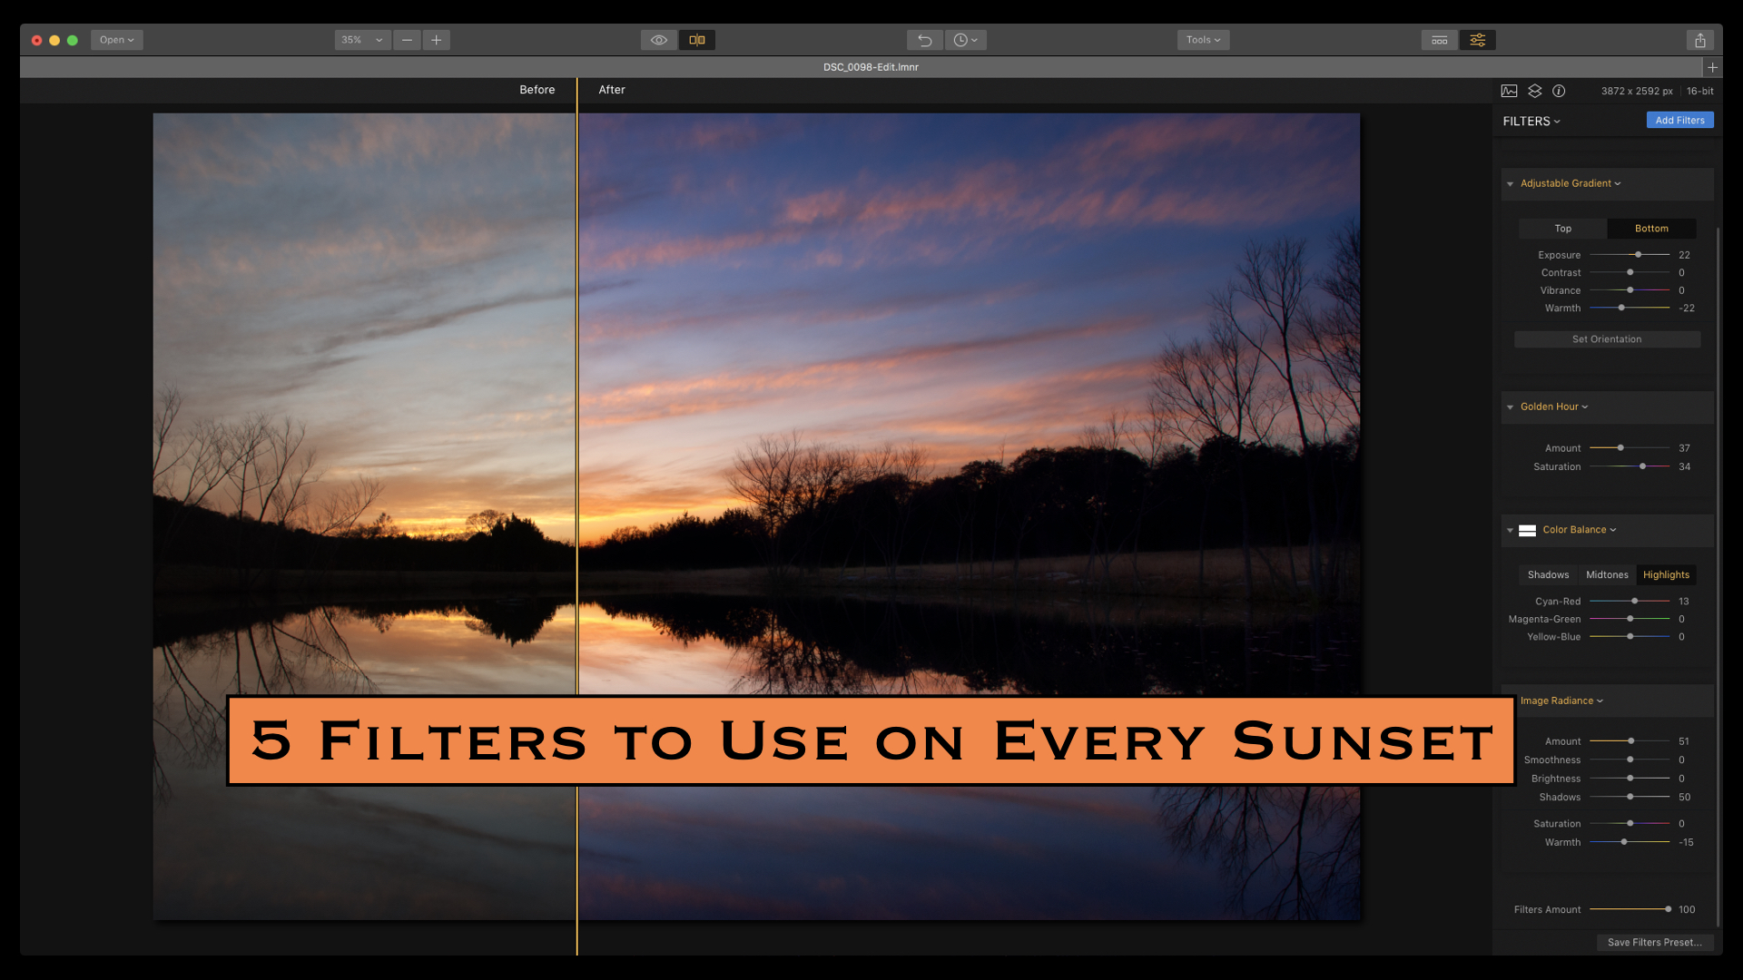Click the Add Filters button
Screen dimensions: 1743x980
[1679, 121]
